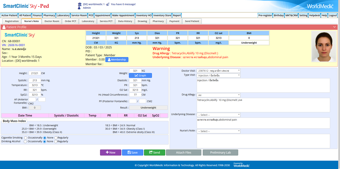Viewport: 340px width, 169px height.
Task: Switch to Doctor Room tab
Action: click(52, 21)
